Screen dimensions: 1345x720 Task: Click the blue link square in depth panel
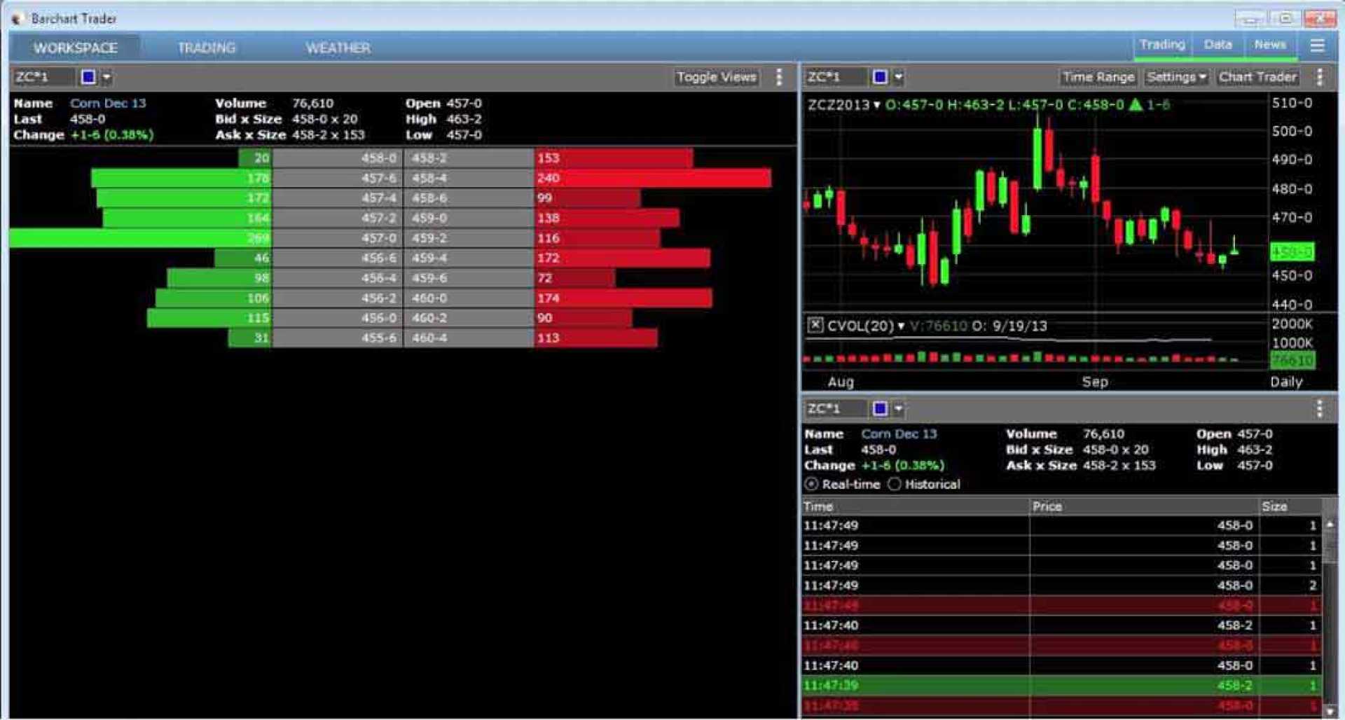(88, 77)
